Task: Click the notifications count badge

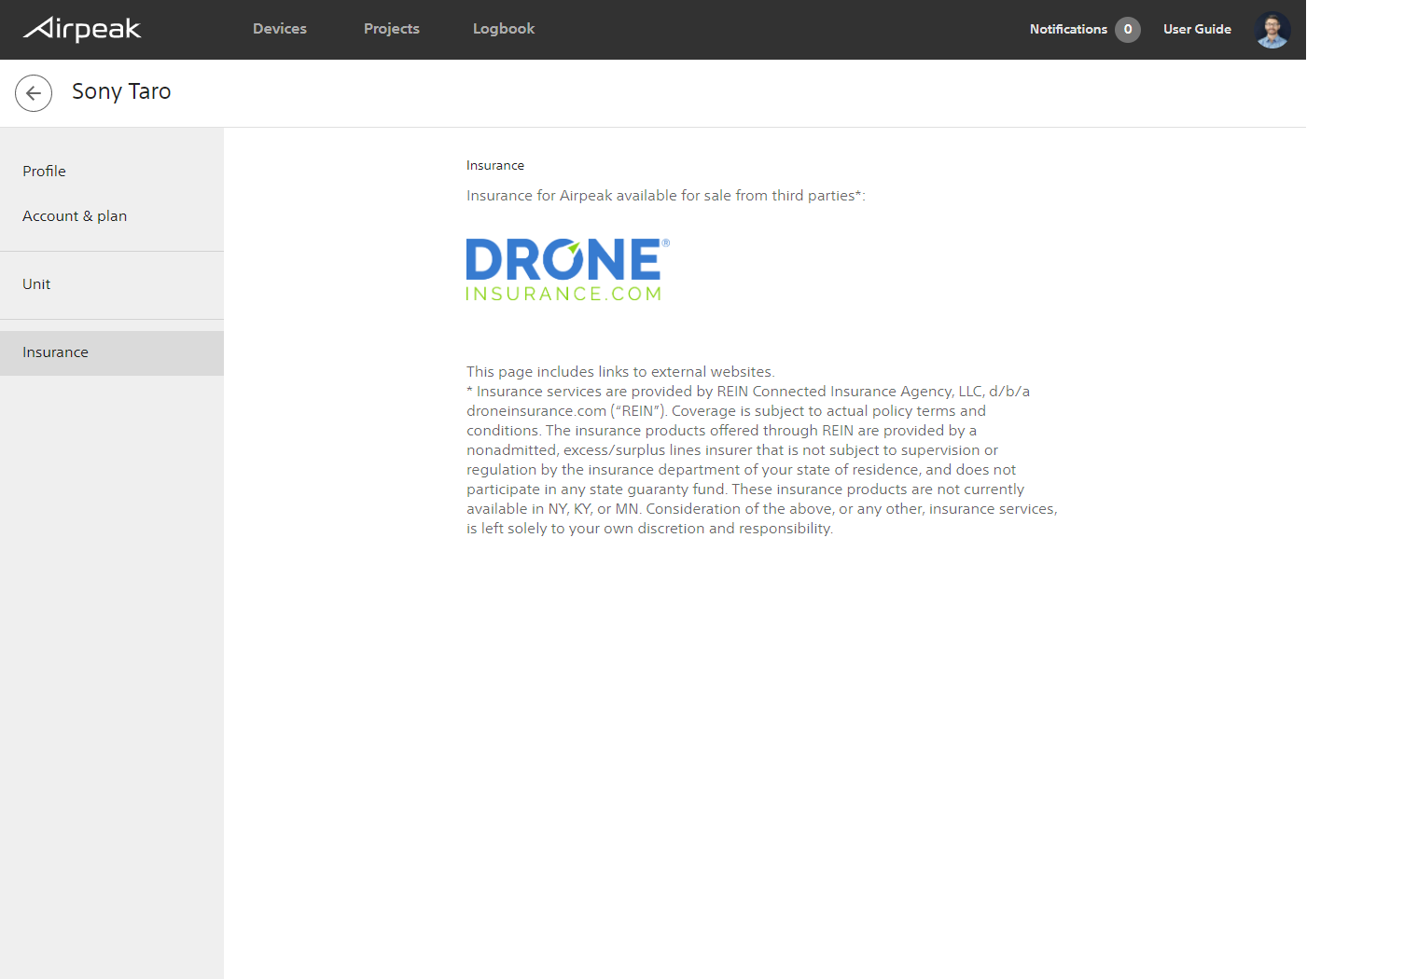Action: 1128,29
